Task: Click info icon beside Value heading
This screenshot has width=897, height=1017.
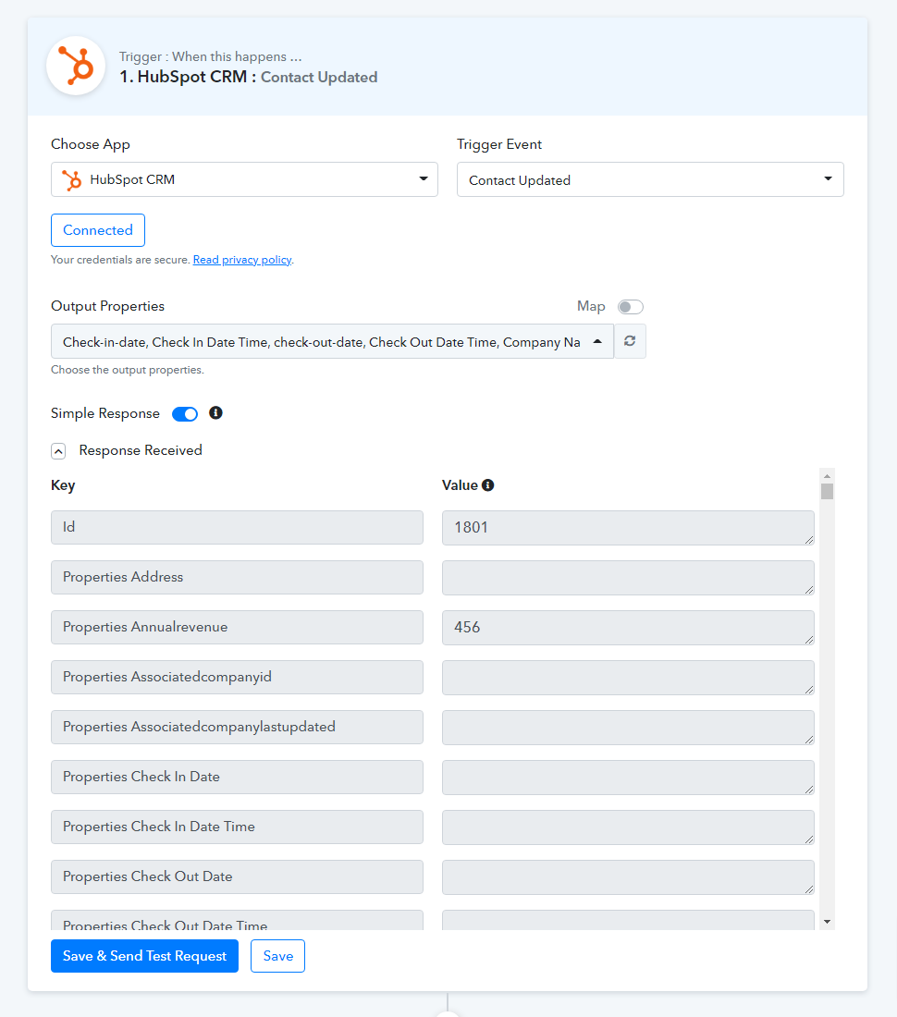Action: [x=487, y=485]
